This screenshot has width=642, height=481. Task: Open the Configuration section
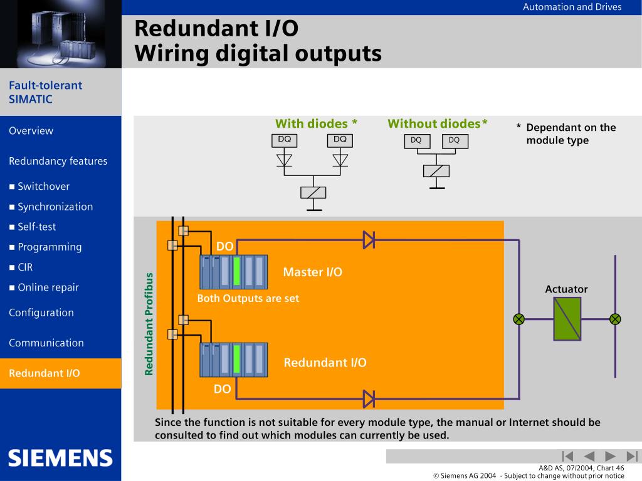41,313
